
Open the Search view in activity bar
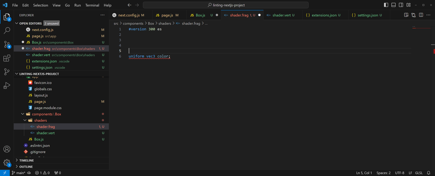click(6, 30)
